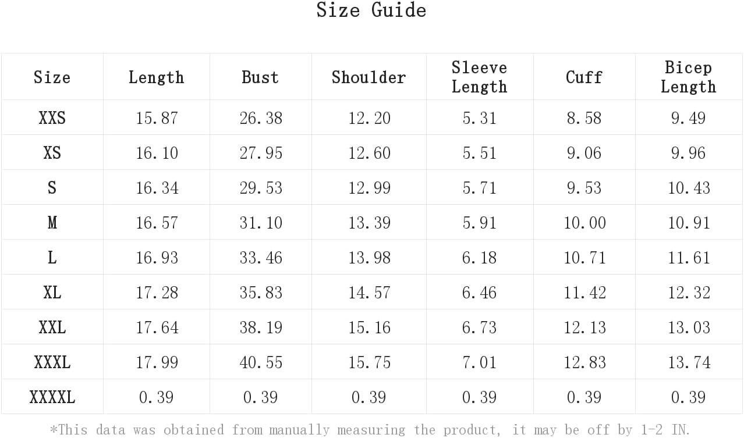Select the Shoulder column header

(x=369, y=77)
